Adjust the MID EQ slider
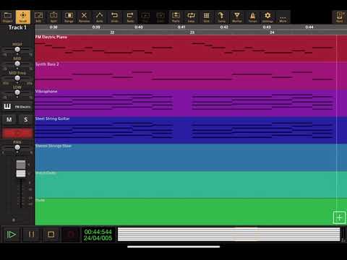Image resolution: width=347 pixels, height=260 pixels. tap(17, 64)
